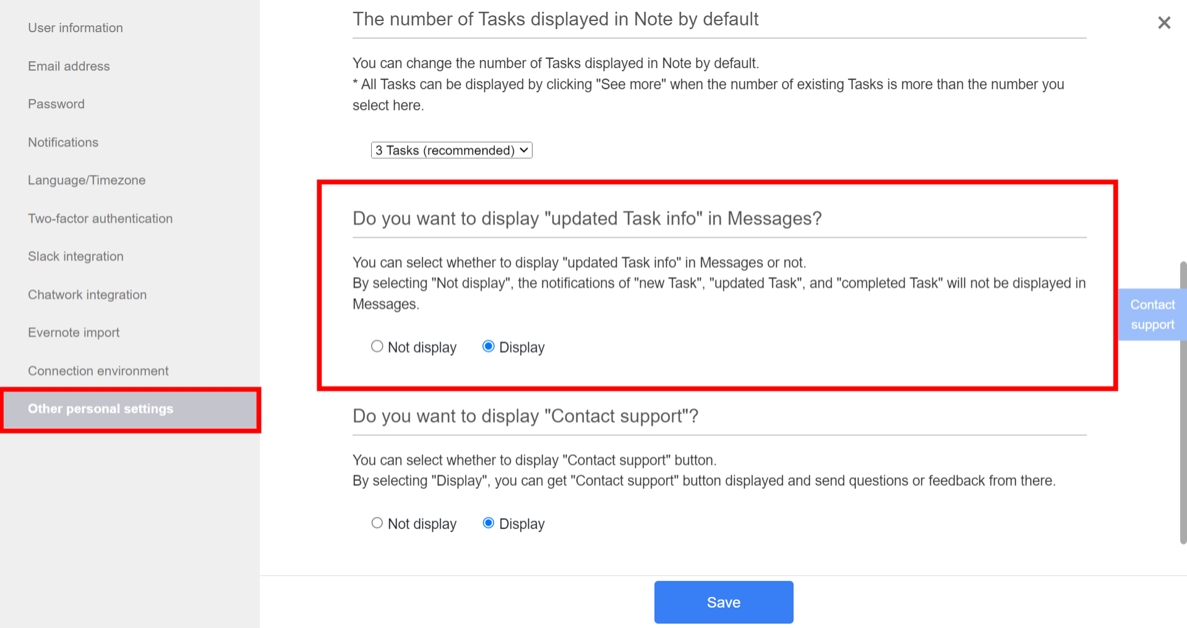Go to Email address settings
1187x628 pixels.
[x=69, y=66]
